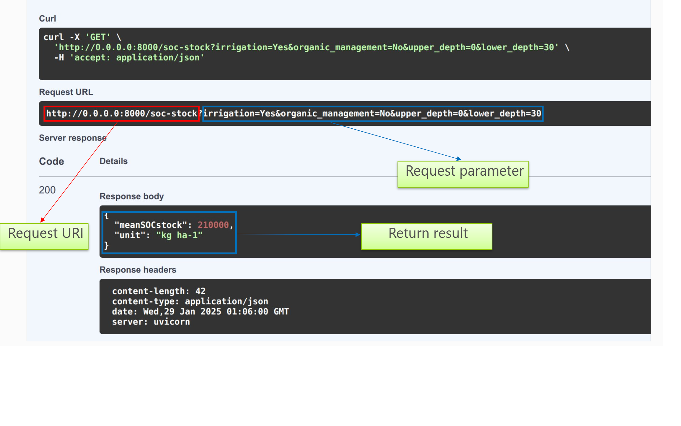Click the blue-boxed irrigation query string
The image size is (681, 426).
[x=372, y=114]
